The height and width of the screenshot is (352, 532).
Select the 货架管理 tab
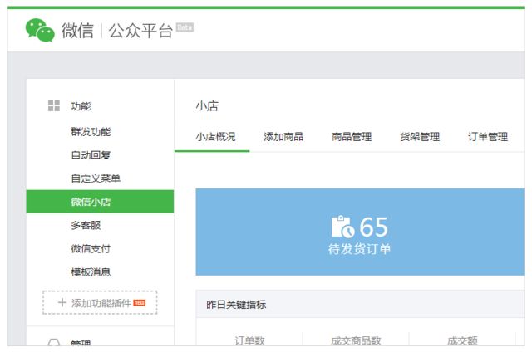click(420, 137)
